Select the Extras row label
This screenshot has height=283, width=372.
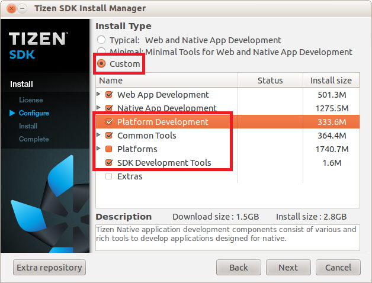click(130, 176)
